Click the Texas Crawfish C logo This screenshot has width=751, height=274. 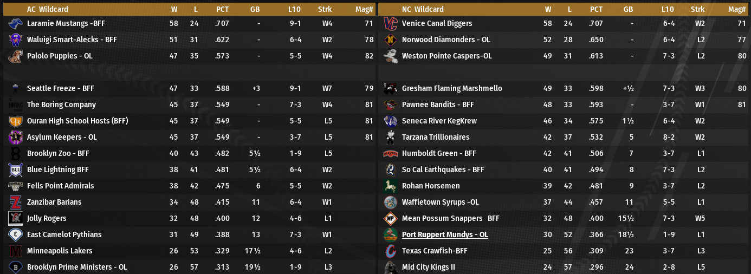tap(390, 251)
